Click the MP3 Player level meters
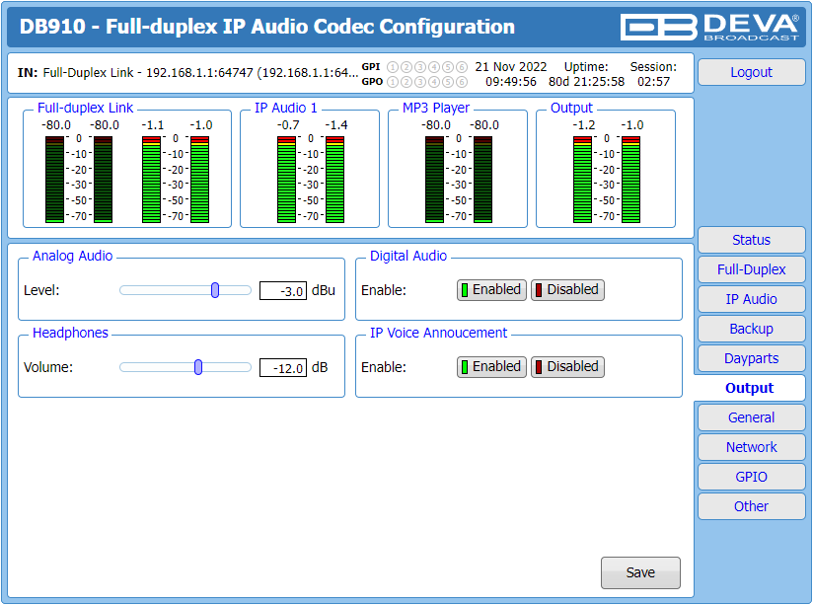The width and height of the screenshot is (813, 605). pyautogui.click(x=459, y=180)
